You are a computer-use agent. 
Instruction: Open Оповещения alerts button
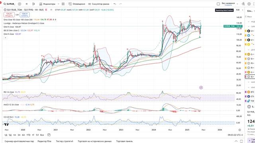77,4
